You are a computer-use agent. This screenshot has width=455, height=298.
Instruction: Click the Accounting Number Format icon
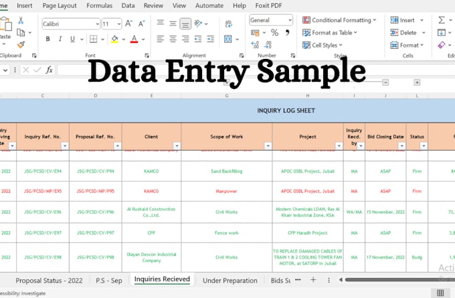pos(255,33)
